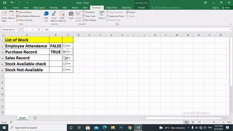The width and height of the screenshot is (233, 131).
Task: Switch to the Formulas tab
Action: point(54,8)
